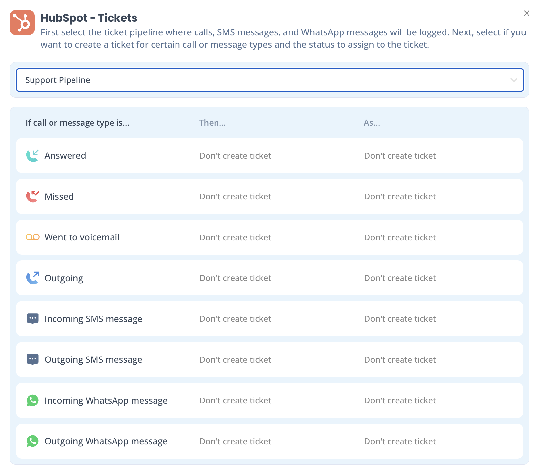Screen dimensions: 538x469
Task: Click the dropdown chevron for Support Pipeline
Action: click(514, 80)
